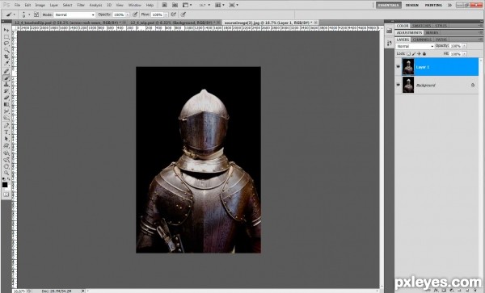485x293 pixels.
Task: Switch to the Painting workspace
Action: tap(433, 6)
